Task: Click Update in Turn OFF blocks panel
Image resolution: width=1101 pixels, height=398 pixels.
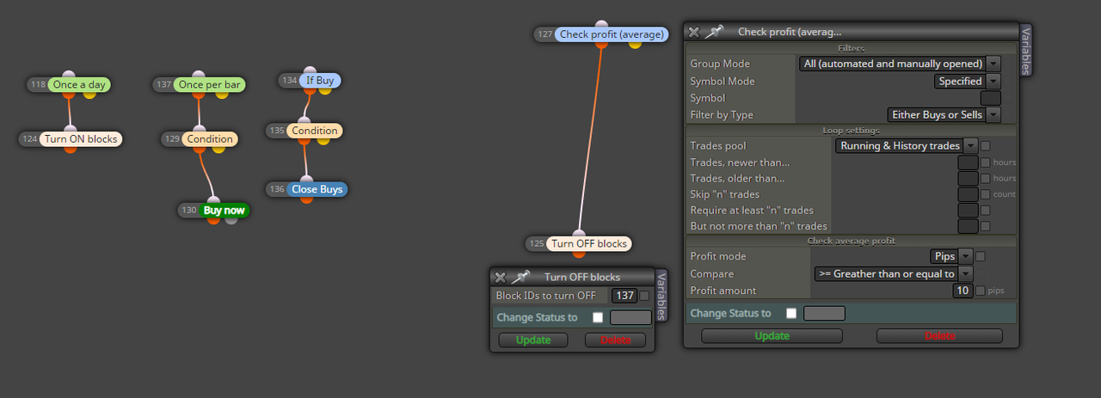Action: [x=533, y=340]
